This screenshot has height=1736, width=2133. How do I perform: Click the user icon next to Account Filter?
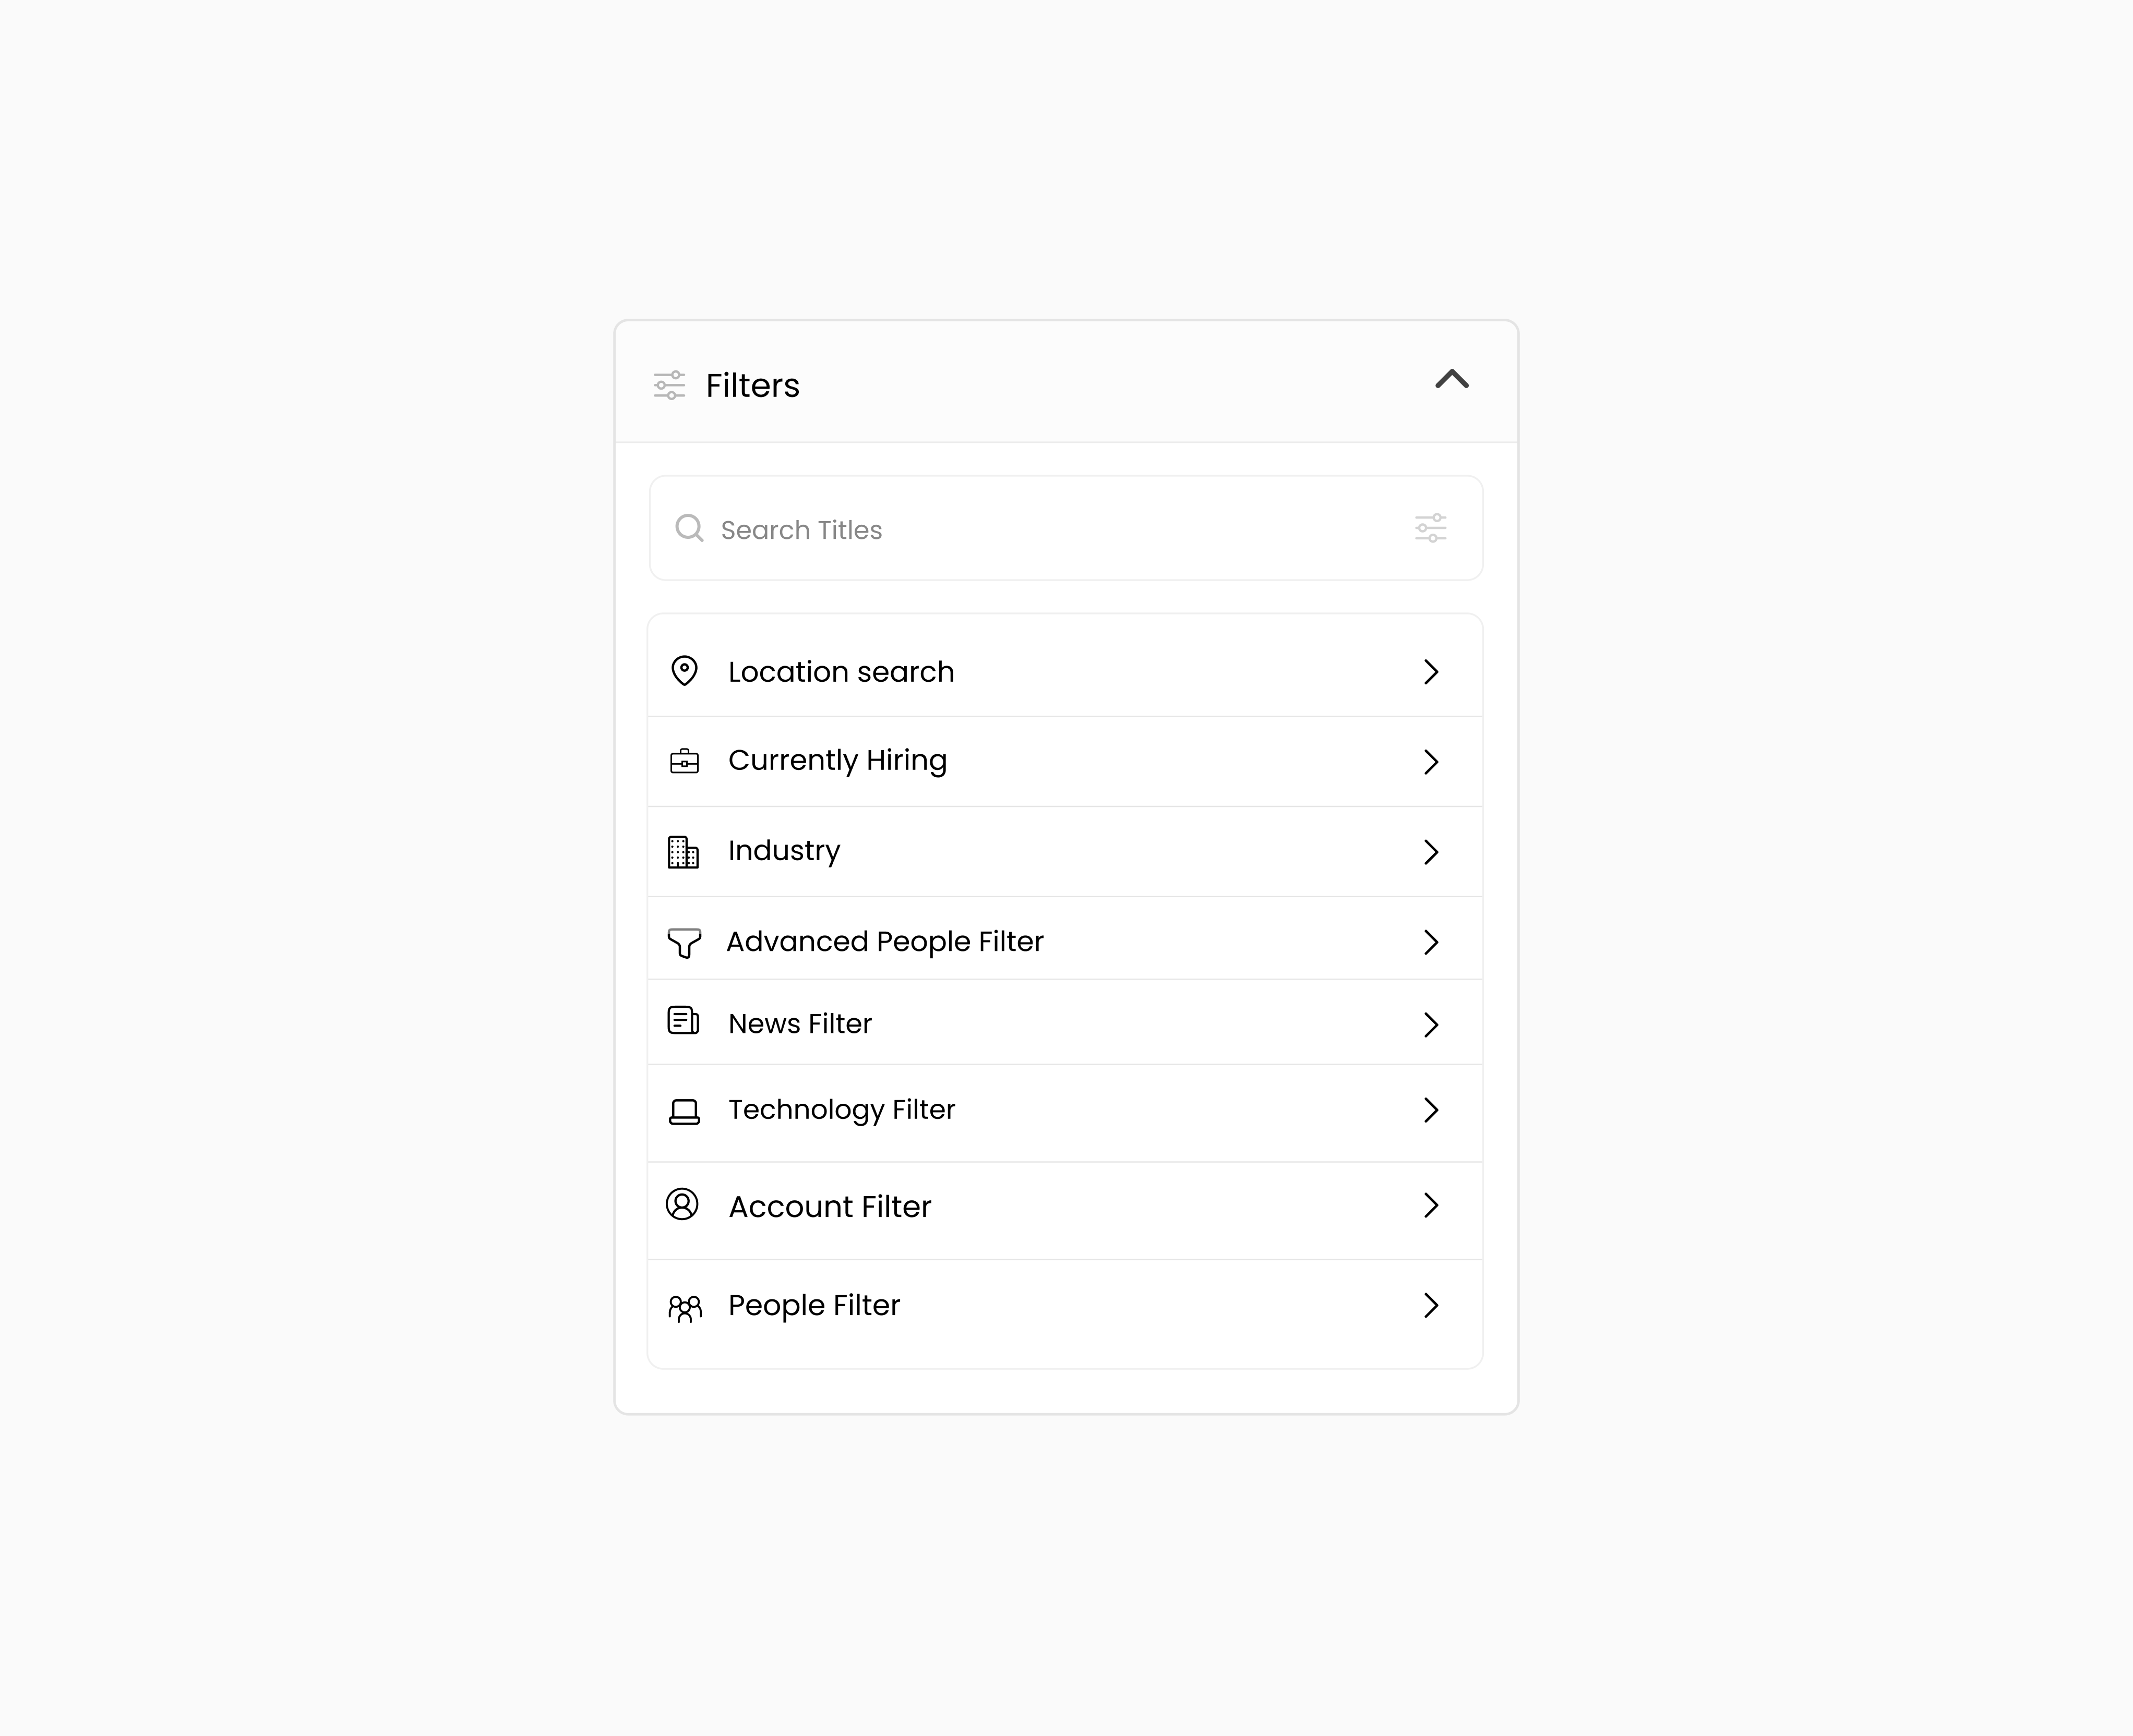pyautogui.click(x=684, y=1207)
